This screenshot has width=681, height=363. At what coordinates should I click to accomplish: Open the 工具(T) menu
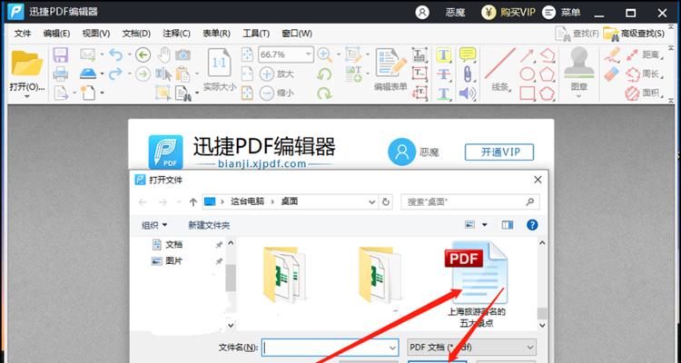tap(256, 34)
